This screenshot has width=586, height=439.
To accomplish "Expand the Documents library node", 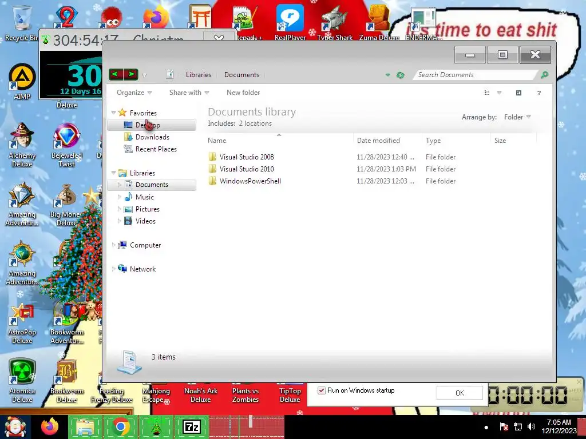I will [119, 185].
